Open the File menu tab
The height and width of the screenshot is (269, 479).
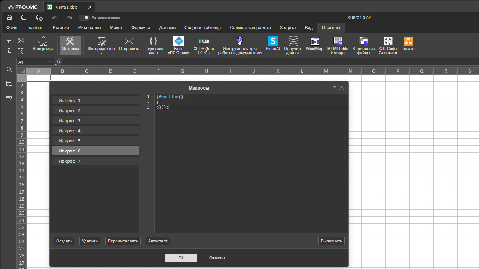click(12, 28)
